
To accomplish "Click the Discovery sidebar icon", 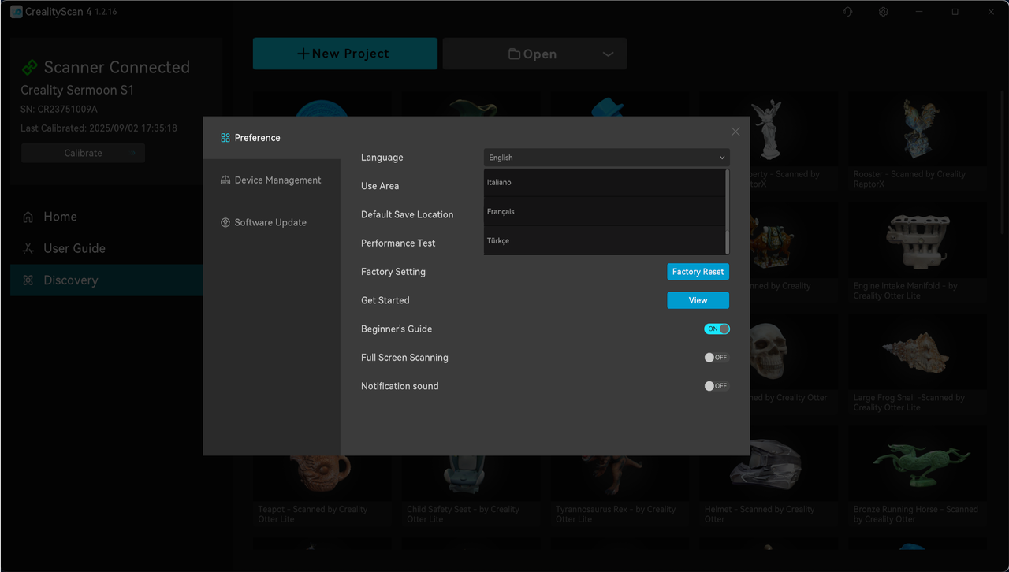I will (x=28, y=280).
